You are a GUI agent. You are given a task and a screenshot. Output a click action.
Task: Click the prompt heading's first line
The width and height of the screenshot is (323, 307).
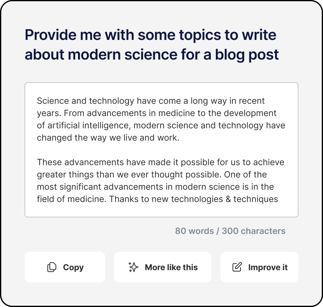(150, 35)
